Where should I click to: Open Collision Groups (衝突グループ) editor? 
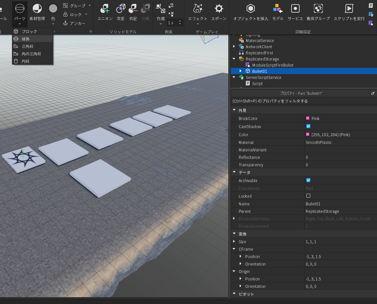coord(318,9)
